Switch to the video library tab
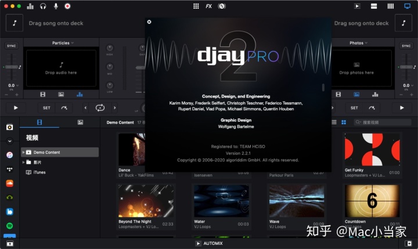 [39, 122]
